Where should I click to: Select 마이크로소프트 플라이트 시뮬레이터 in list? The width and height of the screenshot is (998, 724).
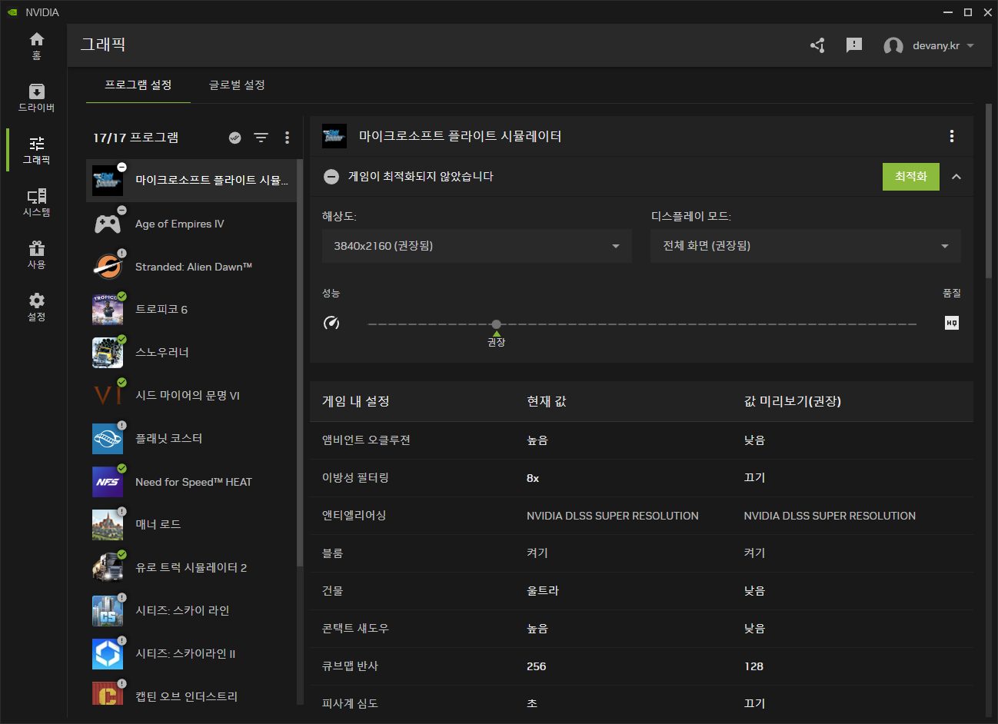(x=191, y=181)
